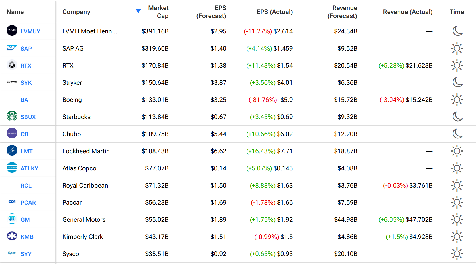Sort by Market Cap column header
The height and width of the screenshot is (264, 476).
158,12
